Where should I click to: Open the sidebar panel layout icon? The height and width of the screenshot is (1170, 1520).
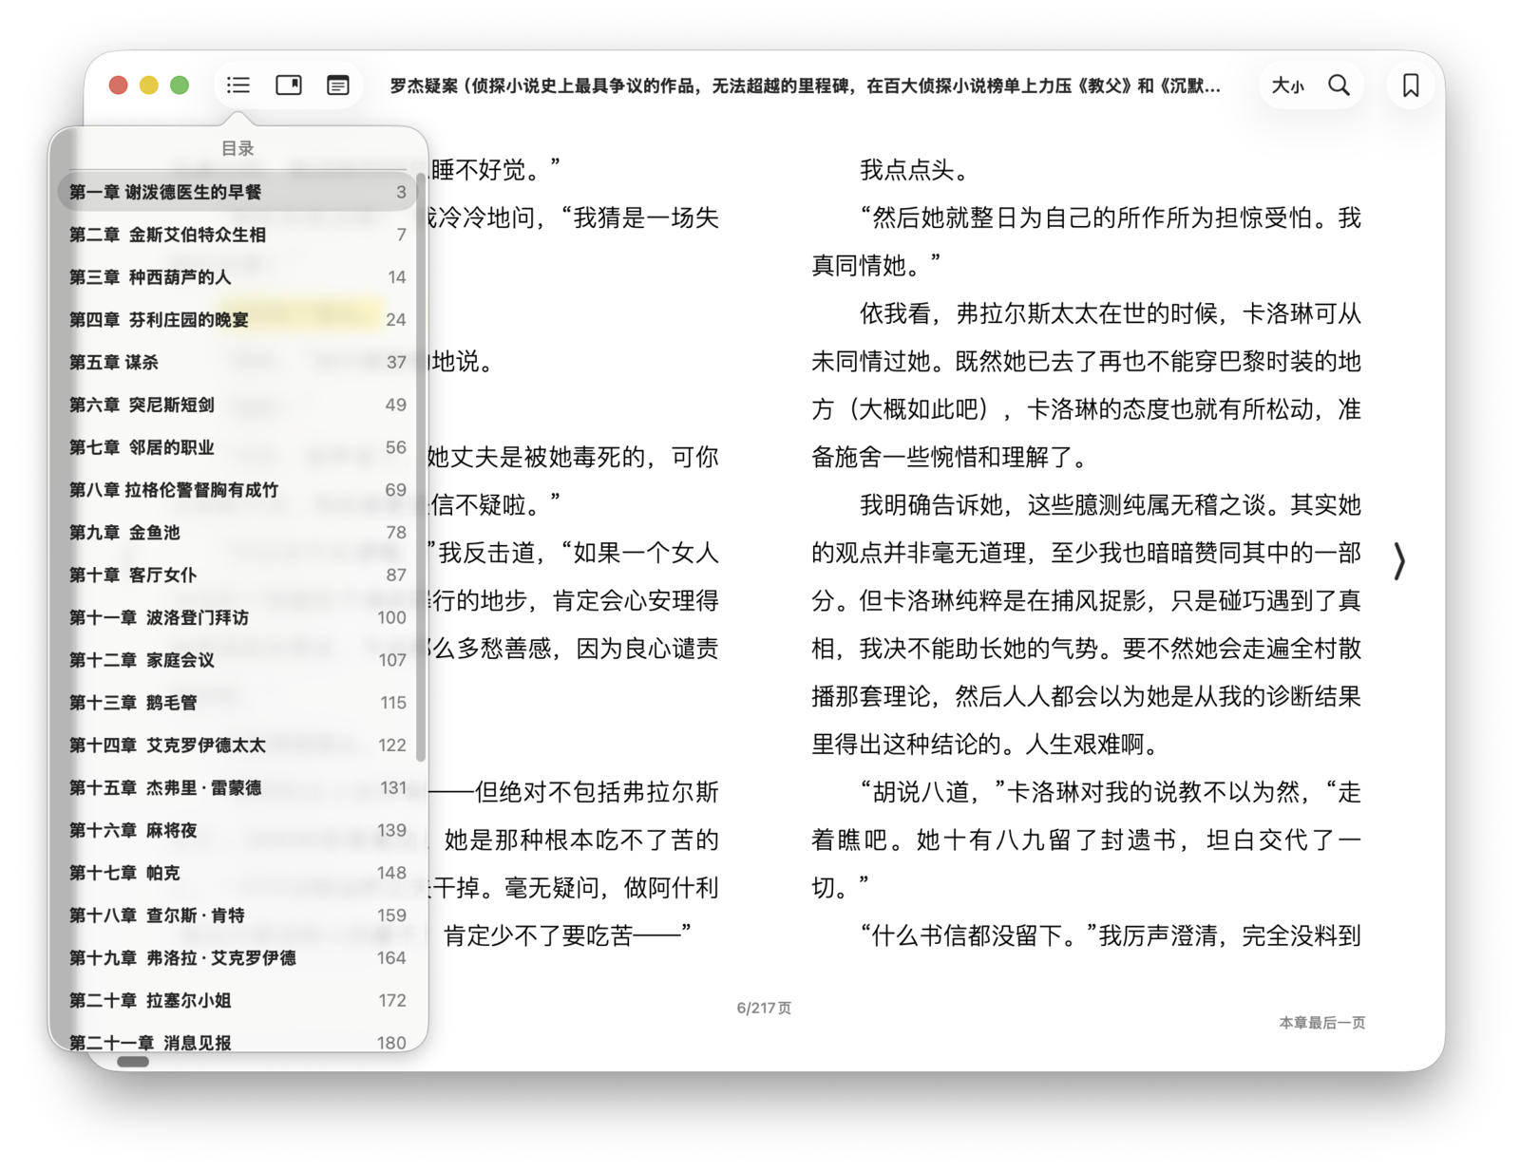[289, 85]
